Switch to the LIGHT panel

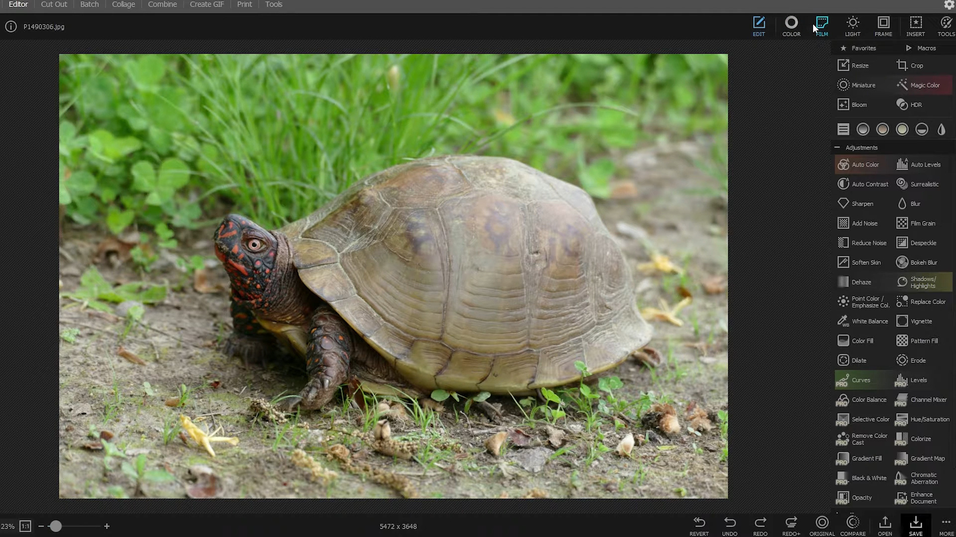[x=853, y=26]
